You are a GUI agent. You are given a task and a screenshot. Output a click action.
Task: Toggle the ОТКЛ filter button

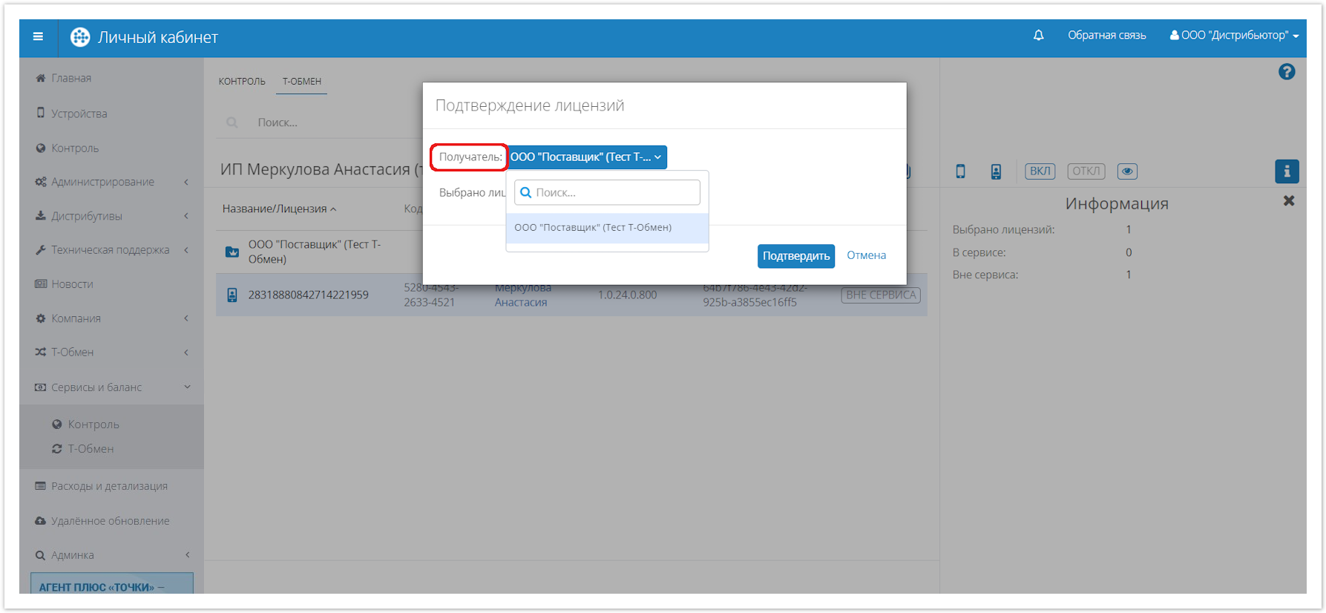pos(1086,171)
